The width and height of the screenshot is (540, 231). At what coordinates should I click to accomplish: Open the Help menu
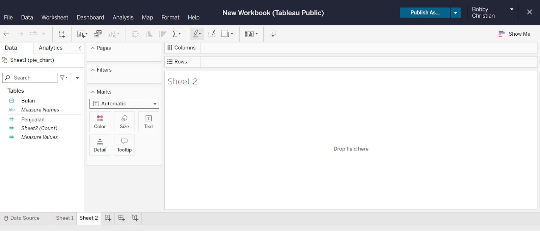click(194, 18)
